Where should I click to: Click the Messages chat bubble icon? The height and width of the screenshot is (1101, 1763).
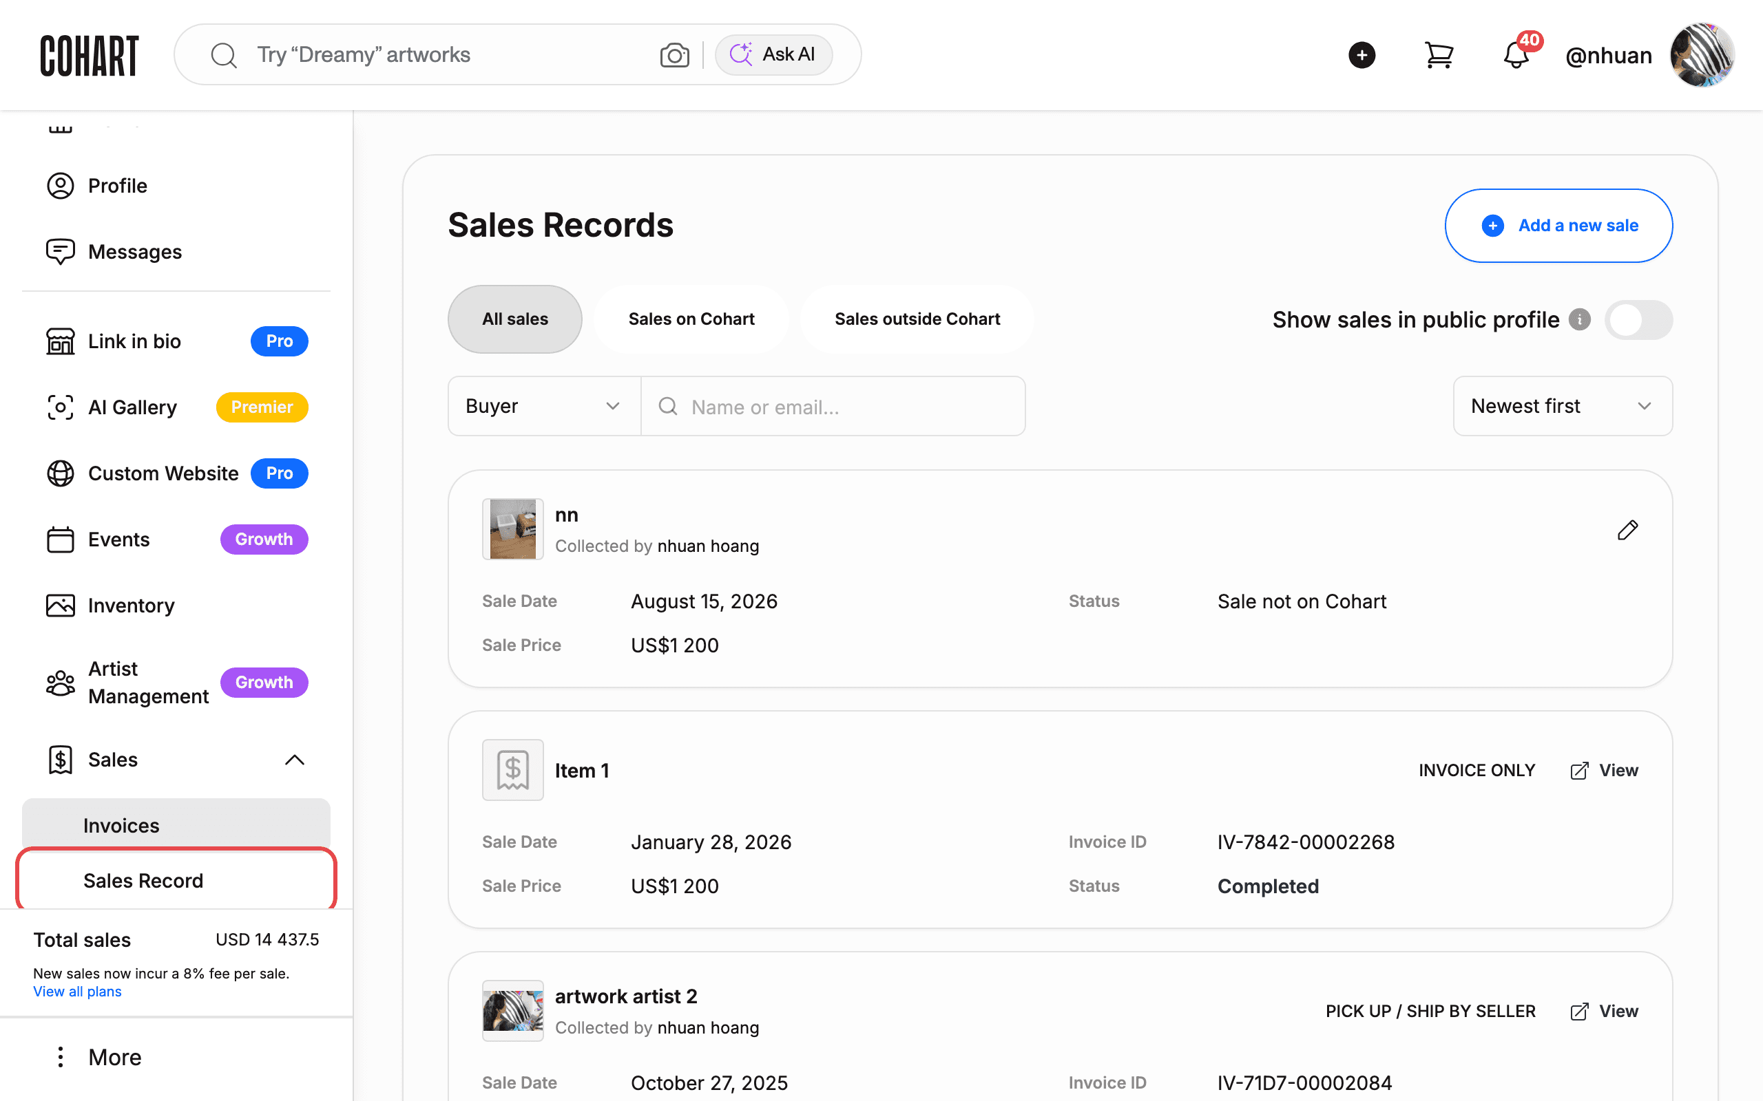tap(61, 252)
